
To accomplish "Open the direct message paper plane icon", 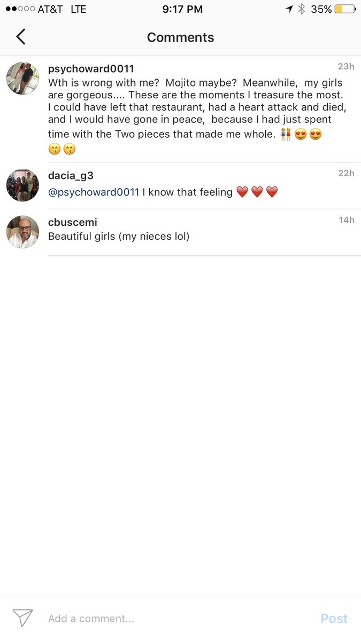I will tap(22, 618).
